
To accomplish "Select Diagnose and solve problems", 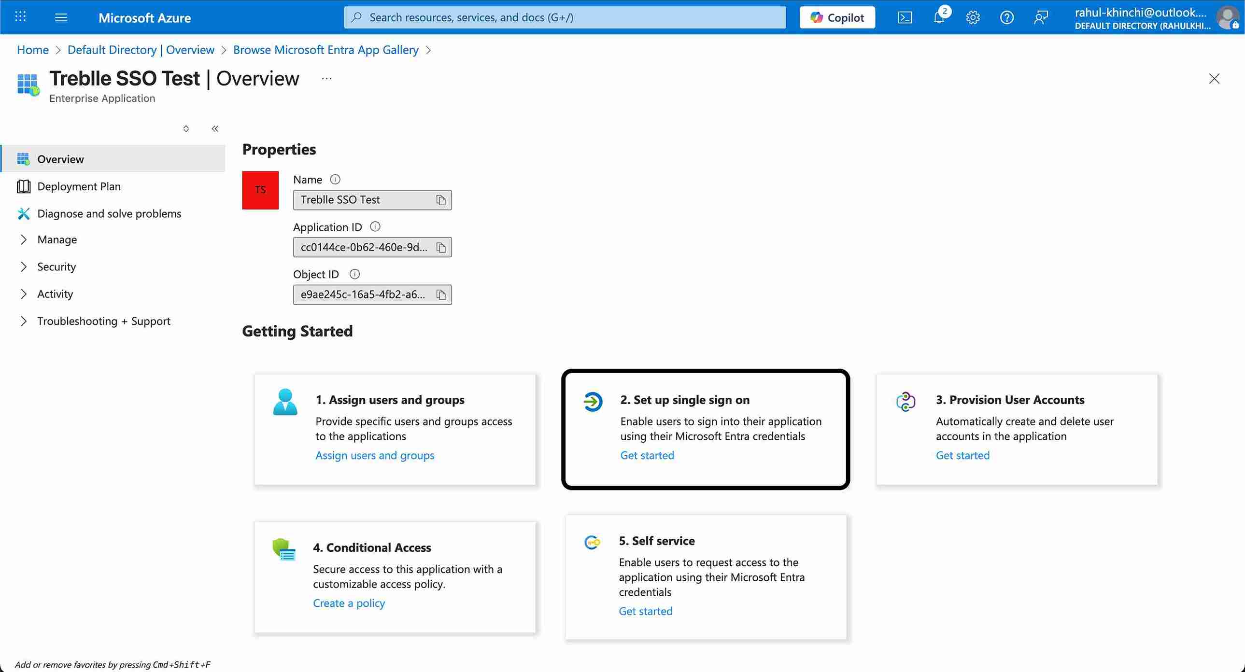I will [110, 213].
